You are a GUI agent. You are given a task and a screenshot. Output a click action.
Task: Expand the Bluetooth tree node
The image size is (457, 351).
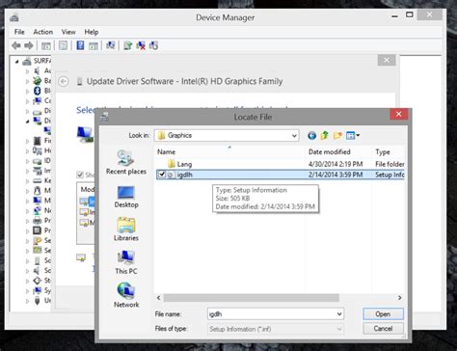click(x=27, y=92)
